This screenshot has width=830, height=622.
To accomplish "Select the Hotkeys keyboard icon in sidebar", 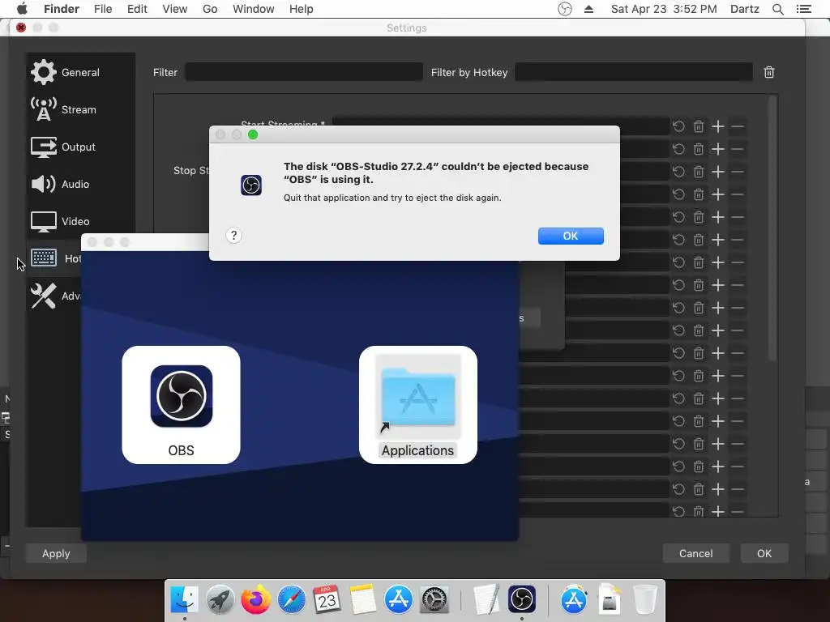I will (x=44, y=258).
